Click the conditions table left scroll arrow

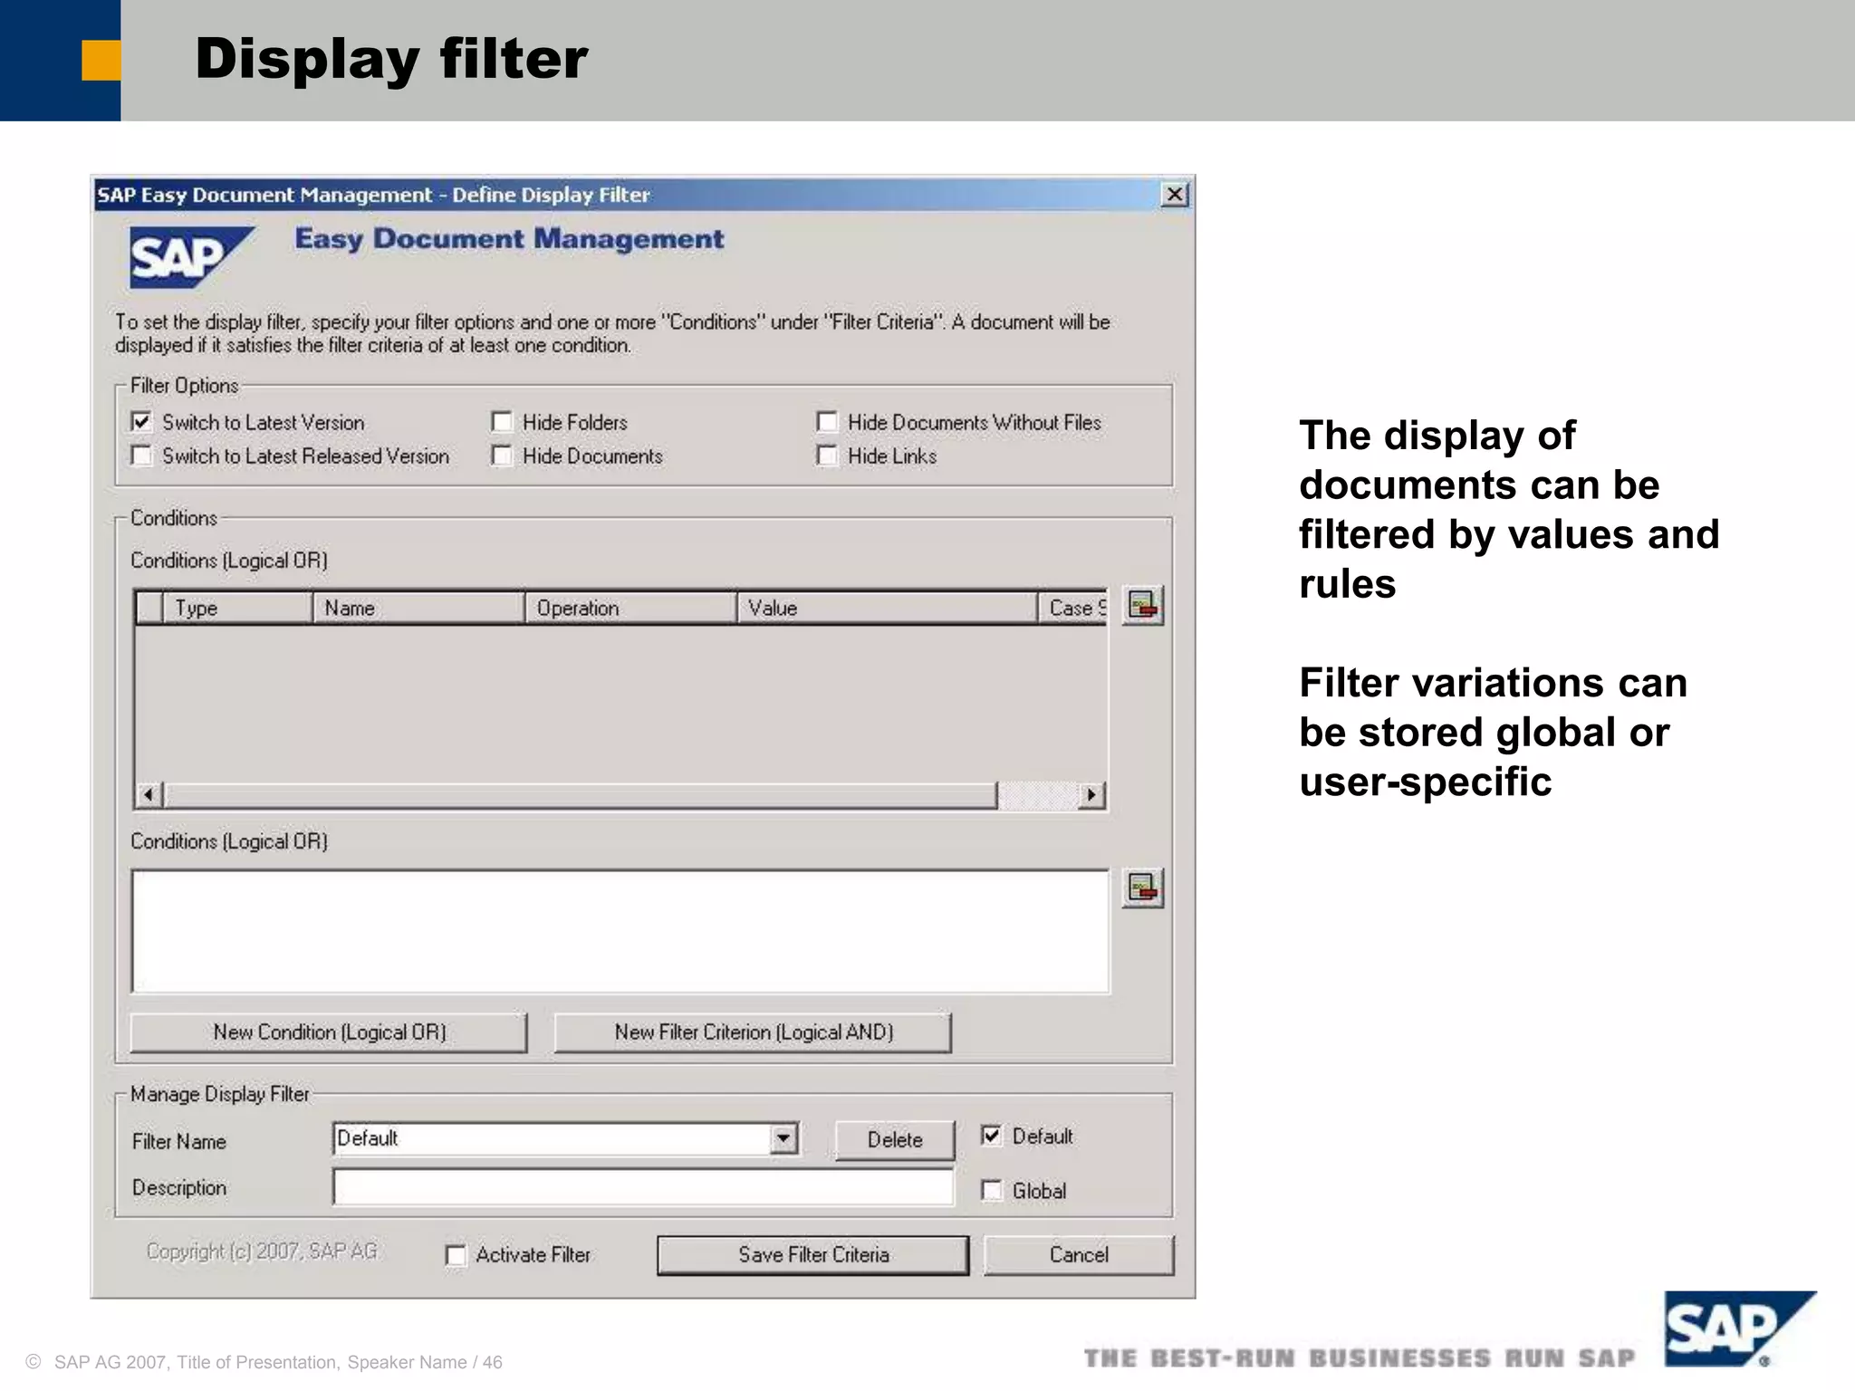(149, 795)
